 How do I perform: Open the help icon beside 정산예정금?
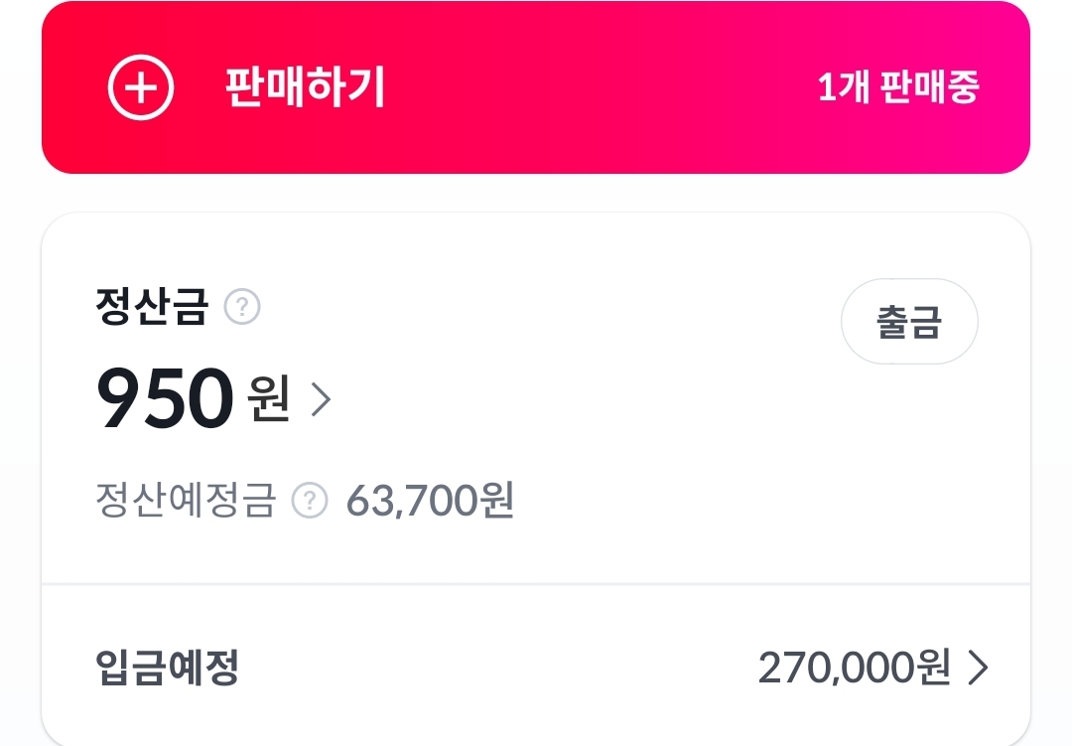(310, 501)
